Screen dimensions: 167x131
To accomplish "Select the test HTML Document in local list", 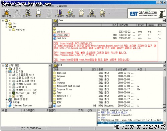I will pyautogui.click(x=57, y=106).
